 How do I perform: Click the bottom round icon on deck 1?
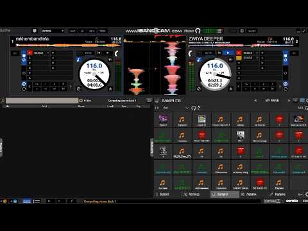click(x=24, y=89)
